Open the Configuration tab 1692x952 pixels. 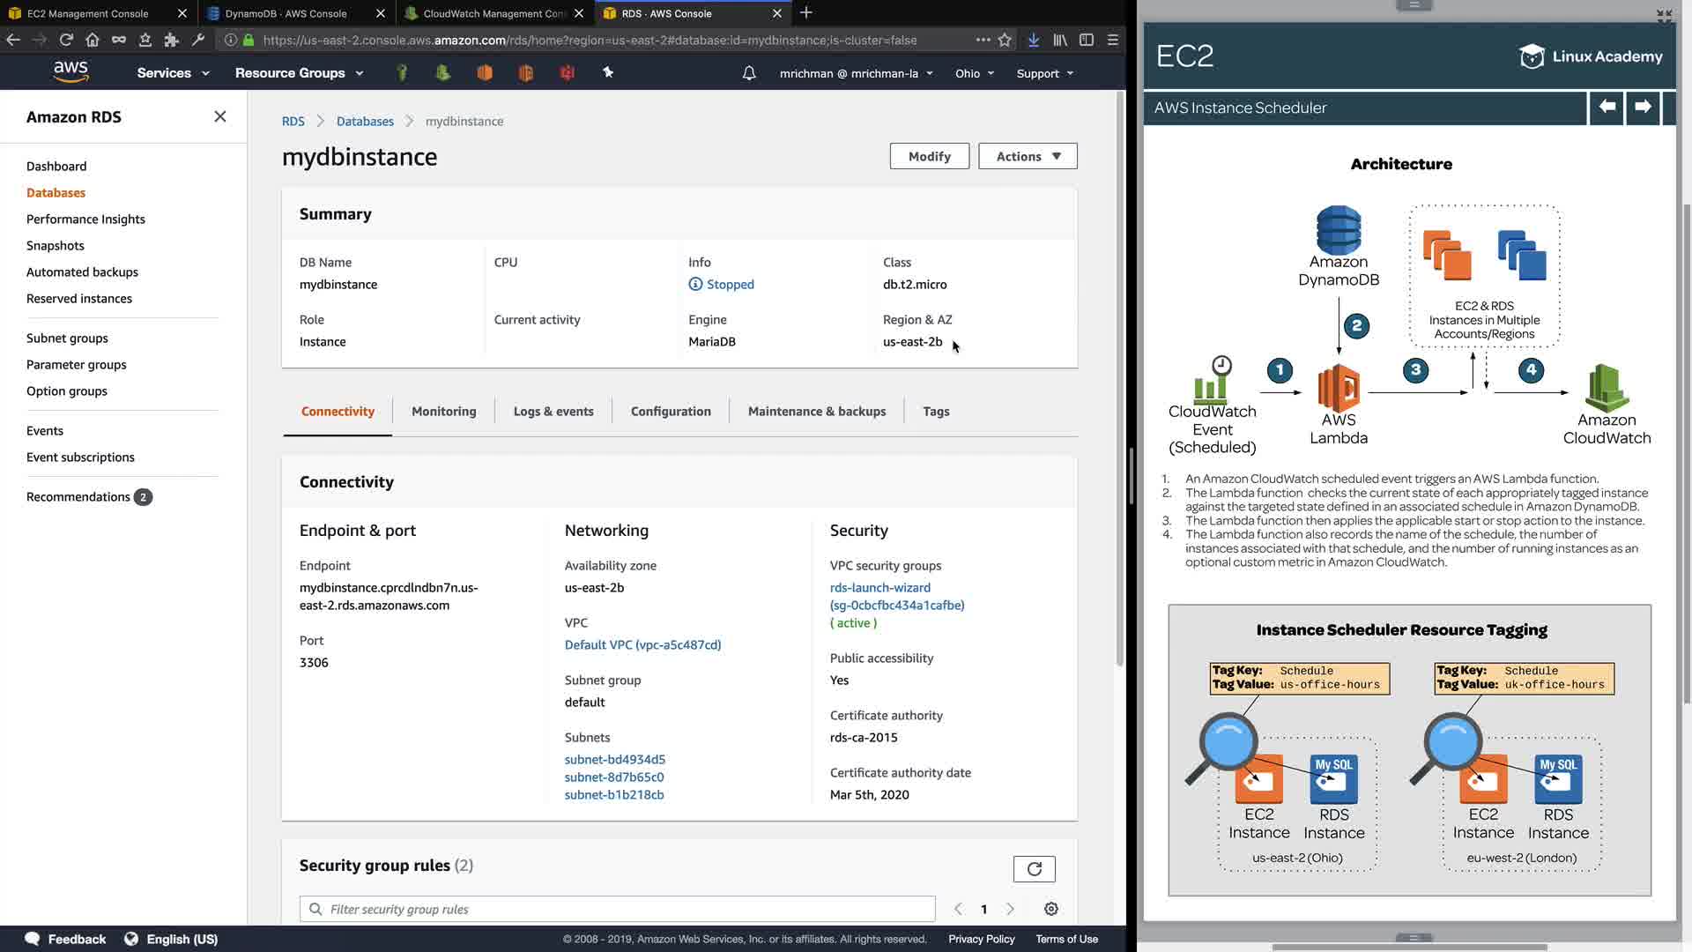click(x=671, y=412)
